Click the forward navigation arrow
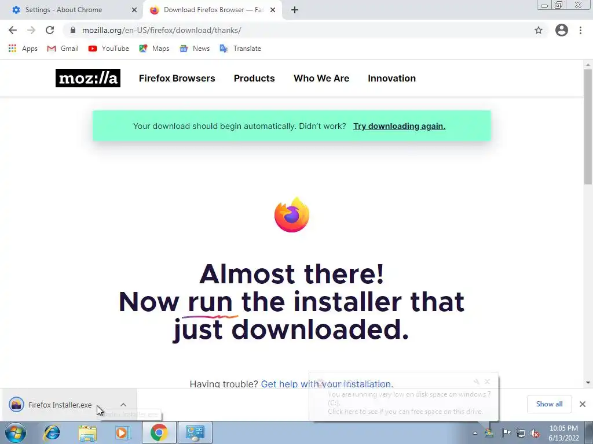This screenshot has height=444, width=593. tap(31, 30)
